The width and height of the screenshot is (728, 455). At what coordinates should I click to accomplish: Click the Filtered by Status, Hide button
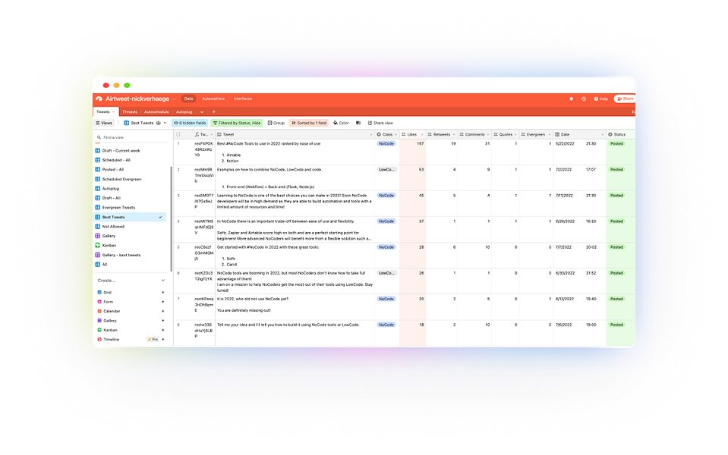coord(237,123)
